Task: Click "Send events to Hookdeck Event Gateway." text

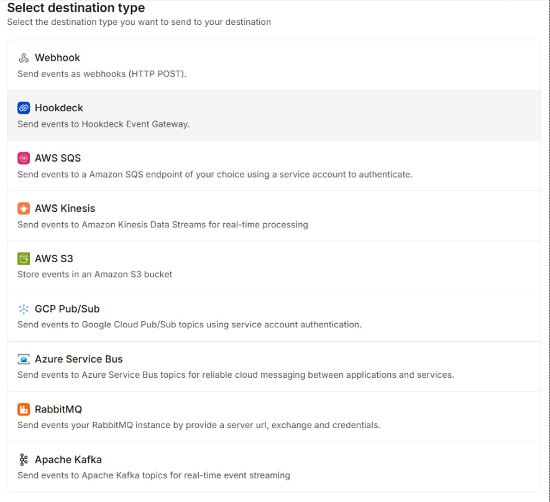Action: coord(104,124)
